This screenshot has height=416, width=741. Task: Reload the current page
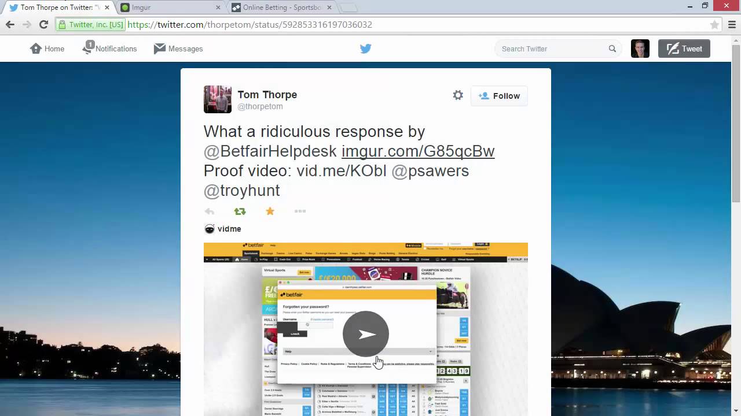[43, 25]
